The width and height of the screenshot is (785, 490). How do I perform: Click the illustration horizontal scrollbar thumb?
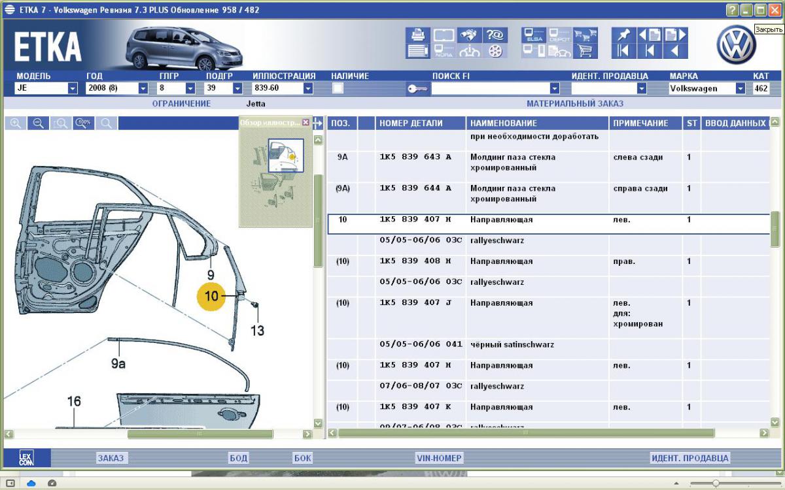point(199,434)
